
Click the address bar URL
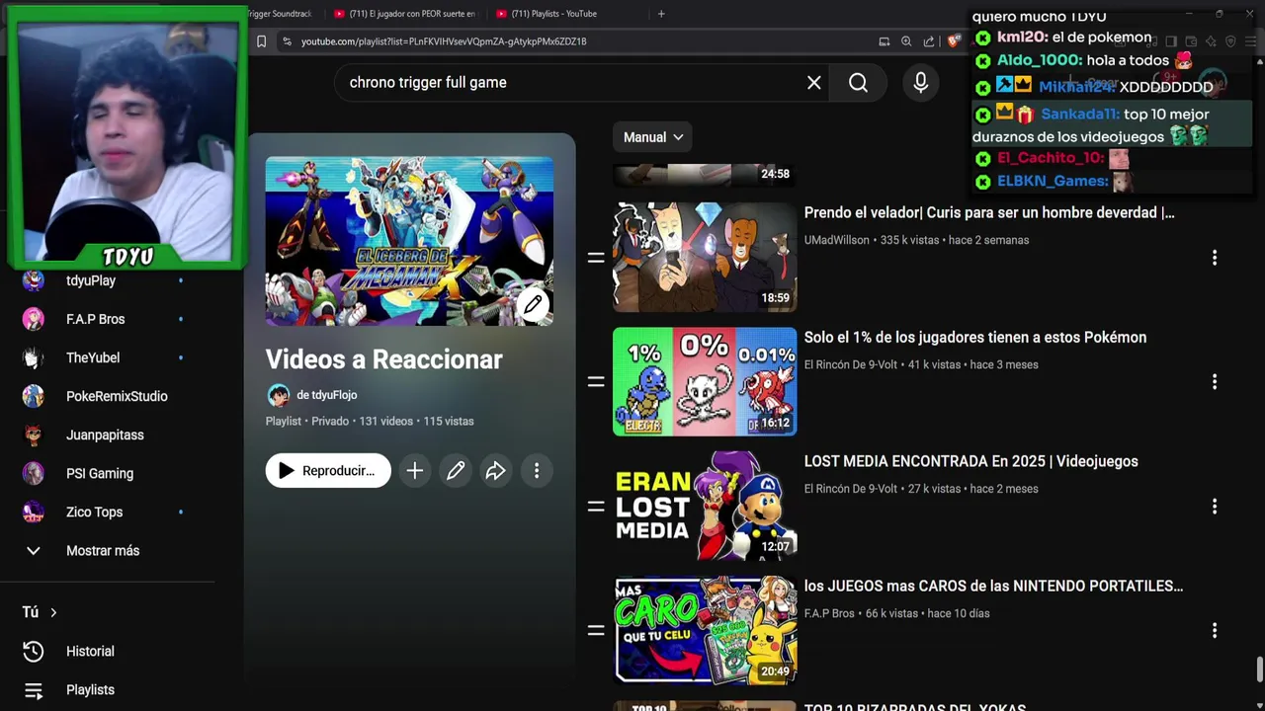pyautogui.click(x=444, y=41)
